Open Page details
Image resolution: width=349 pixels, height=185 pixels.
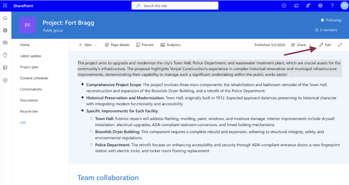pos(117,45)
